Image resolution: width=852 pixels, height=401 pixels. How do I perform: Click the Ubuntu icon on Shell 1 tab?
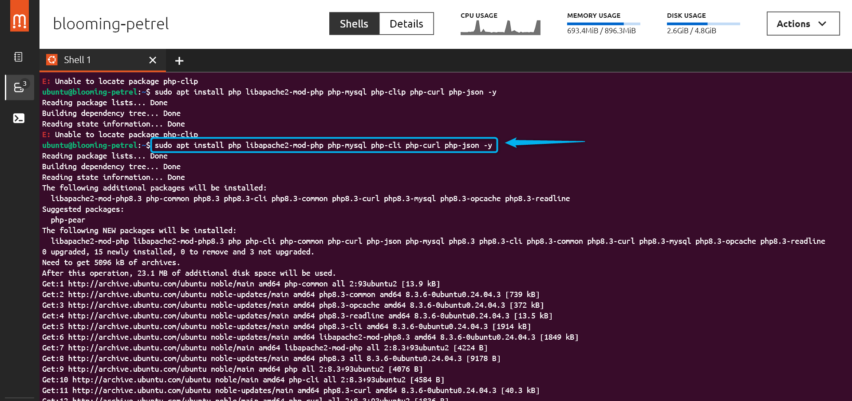52,60
